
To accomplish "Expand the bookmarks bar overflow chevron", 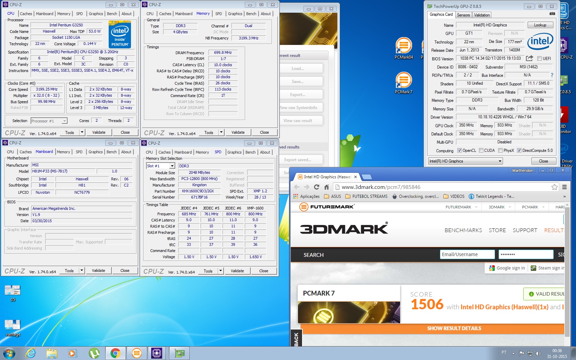I will [x=564, y=196].
